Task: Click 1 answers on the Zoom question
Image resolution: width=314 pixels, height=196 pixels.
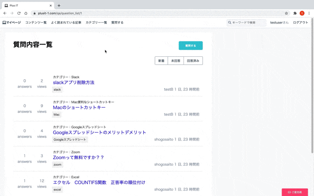Action: (25, 159)
